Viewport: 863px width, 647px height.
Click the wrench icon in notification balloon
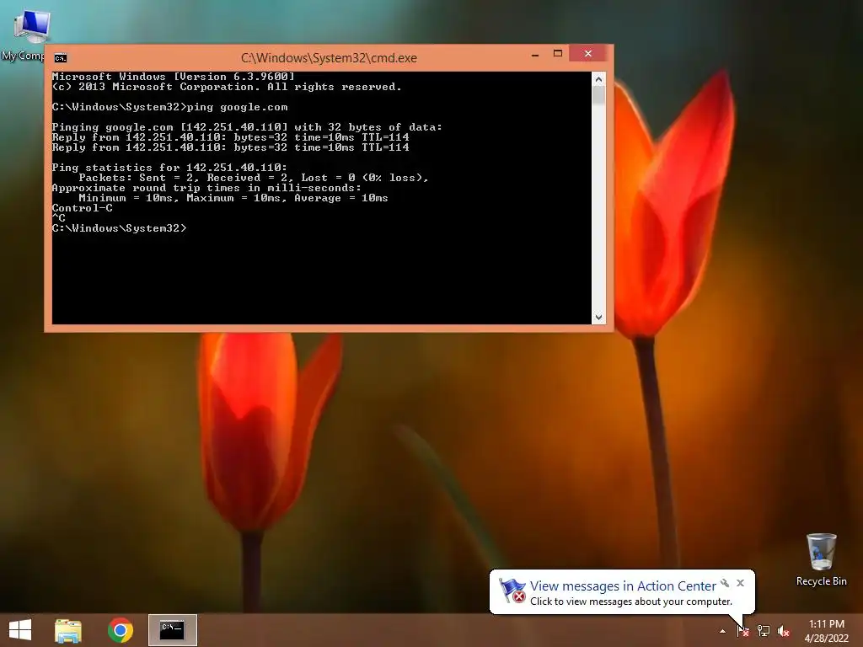(725, 583)
